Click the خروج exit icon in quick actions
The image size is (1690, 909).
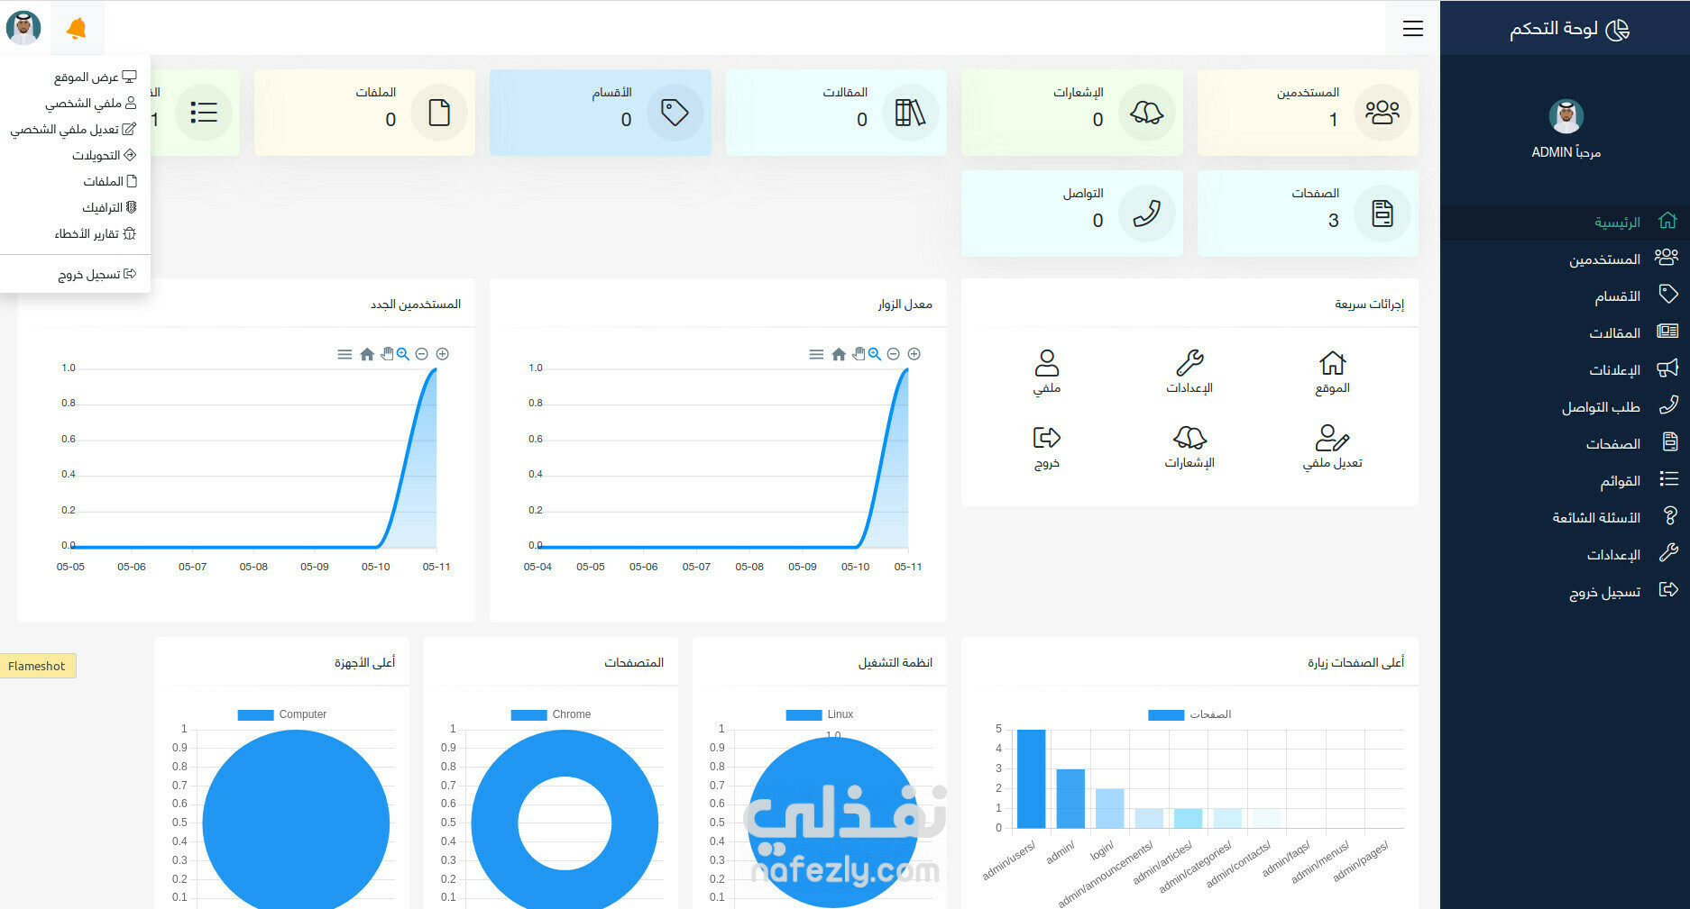(1046, 438)
